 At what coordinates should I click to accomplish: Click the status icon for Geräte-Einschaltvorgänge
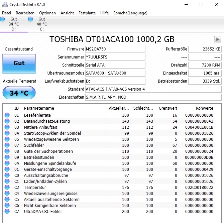(7, 169)
